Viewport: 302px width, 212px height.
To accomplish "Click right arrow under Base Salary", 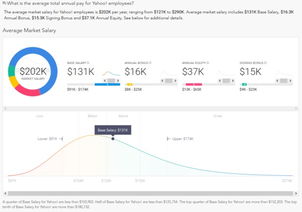I will pyautogui.click(x=118, y=81).
